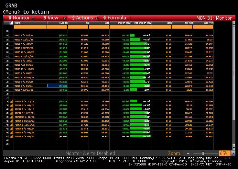Click orange filter field under Curr Px
Viewport: 238px width, 169px height.
point(57,27)
